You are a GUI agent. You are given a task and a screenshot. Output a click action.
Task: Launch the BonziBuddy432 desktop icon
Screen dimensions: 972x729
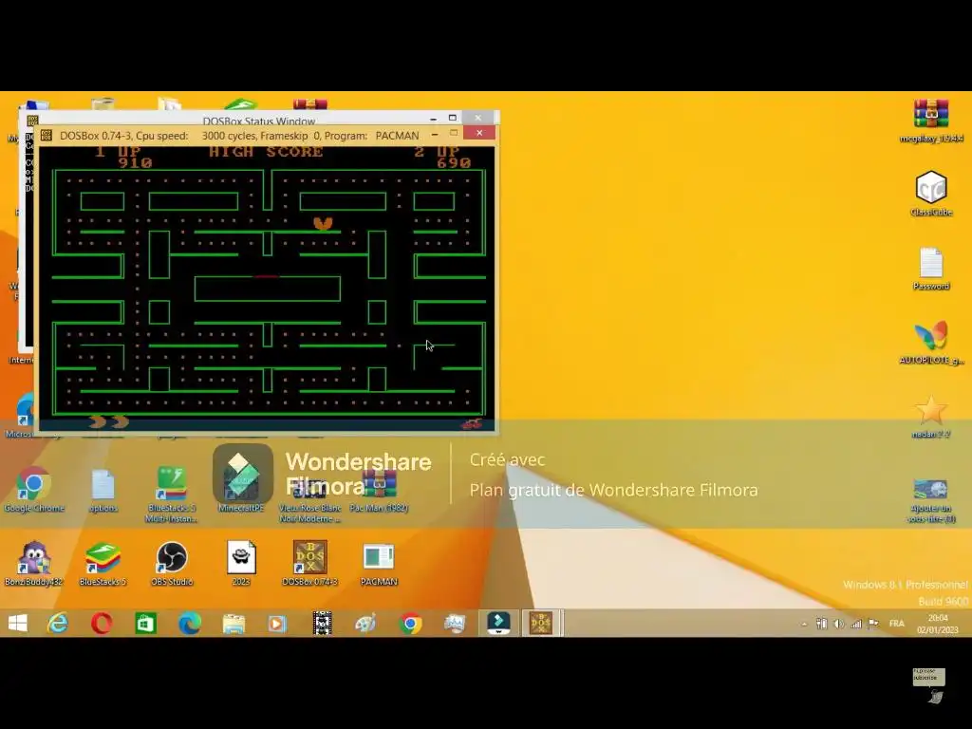coord(34,564)
